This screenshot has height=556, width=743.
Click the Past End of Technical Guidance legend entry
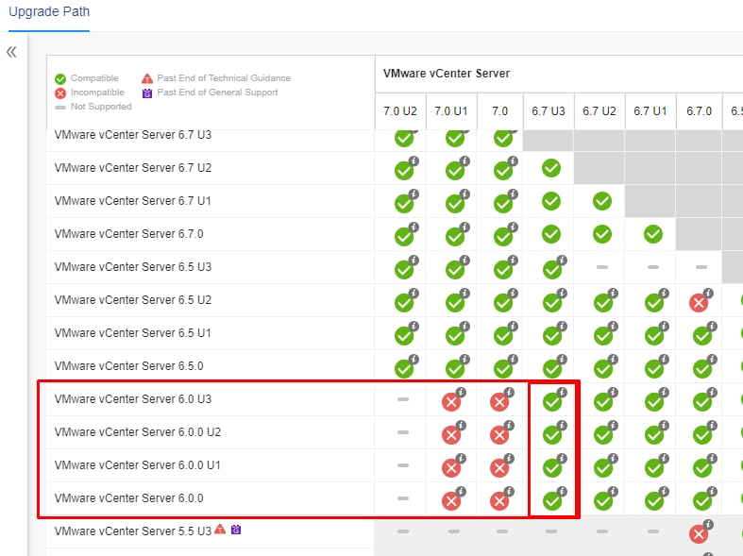click(216, 78)
